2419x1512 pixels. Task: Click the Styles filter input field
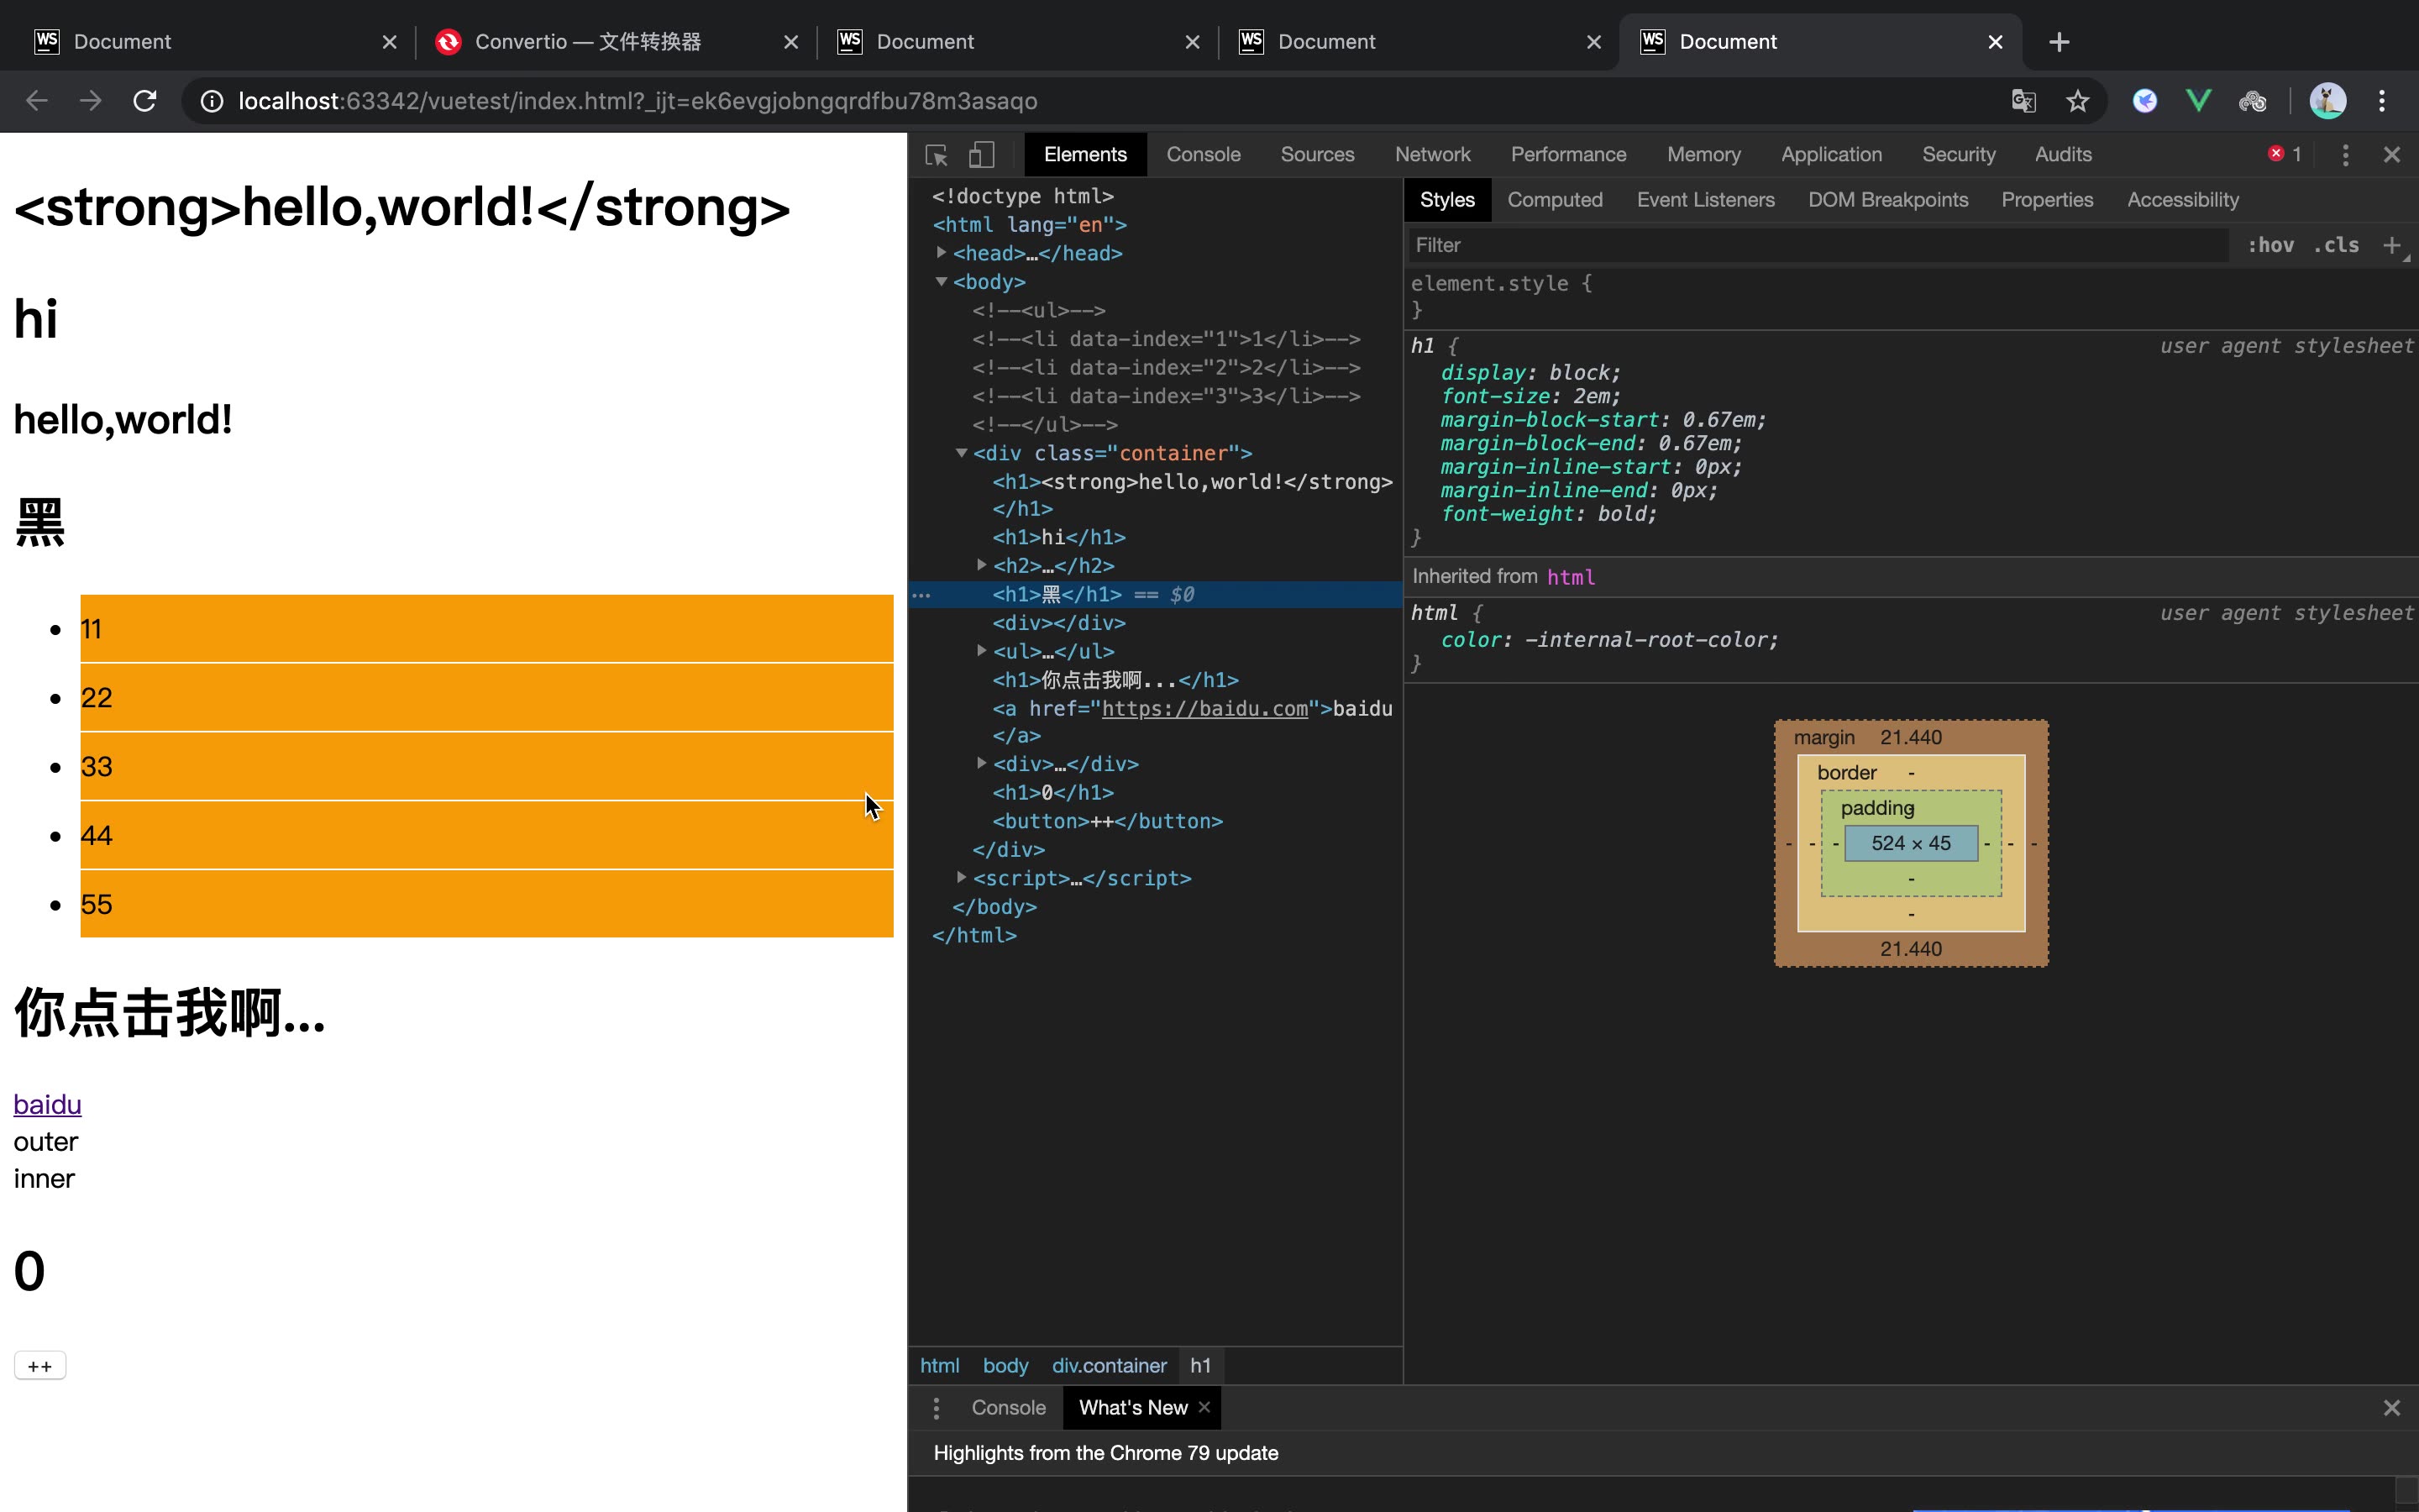pyautogui.click(x=1819, y=245)
